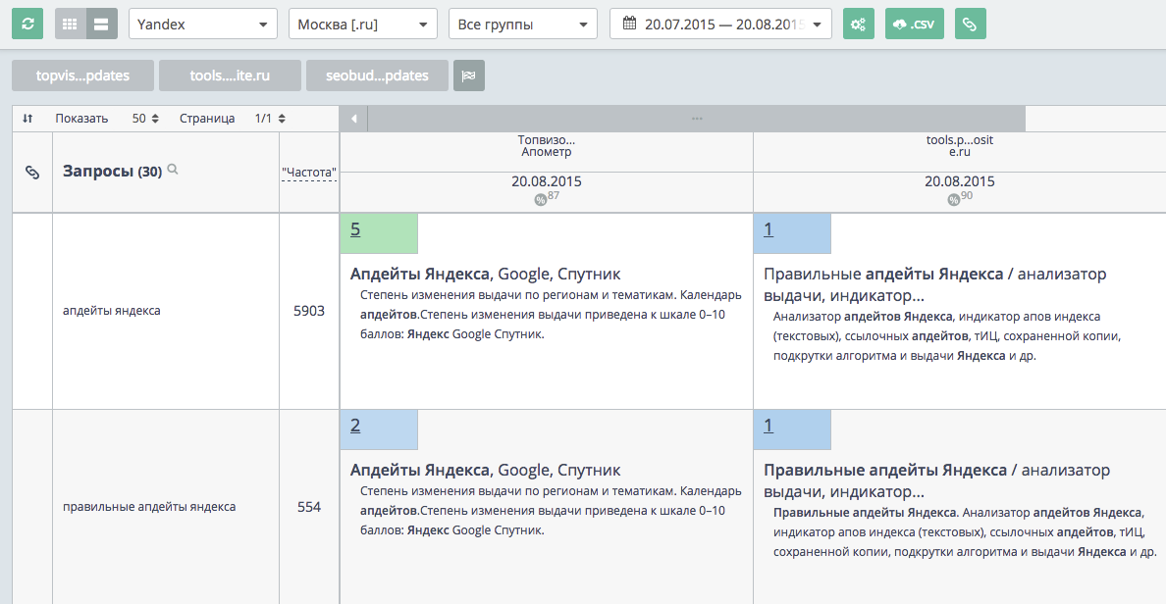
Task: Export data to .csv
Action: (x=915, y=24)
